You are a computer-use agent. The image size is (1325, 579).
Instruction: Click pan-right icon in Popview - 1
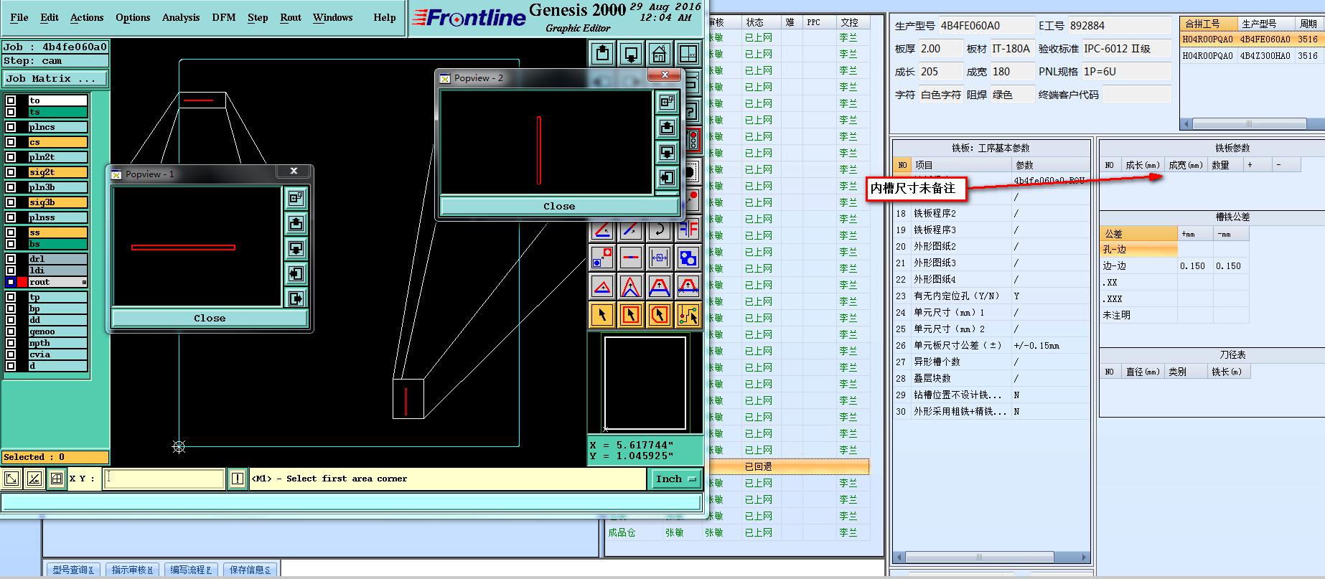click(x=296, y=298)
